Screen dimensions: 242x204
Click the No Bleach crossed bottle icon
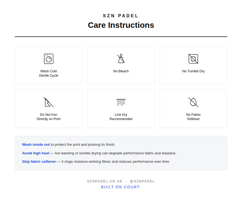click(121, 58)
